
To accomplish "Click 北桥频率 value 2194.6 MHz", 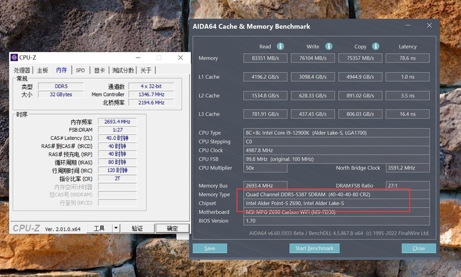I will (151, 103).
